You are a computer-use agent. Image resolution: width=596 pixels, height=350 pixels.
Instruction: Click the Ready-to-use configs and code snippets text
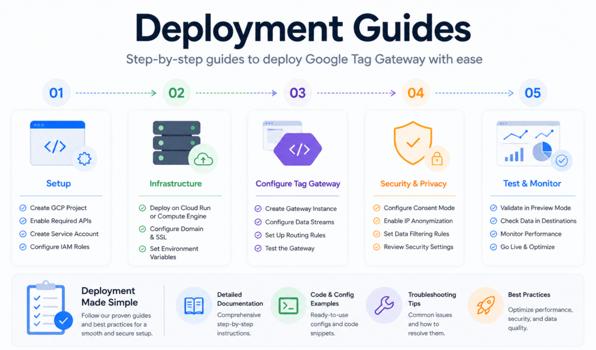334,324
